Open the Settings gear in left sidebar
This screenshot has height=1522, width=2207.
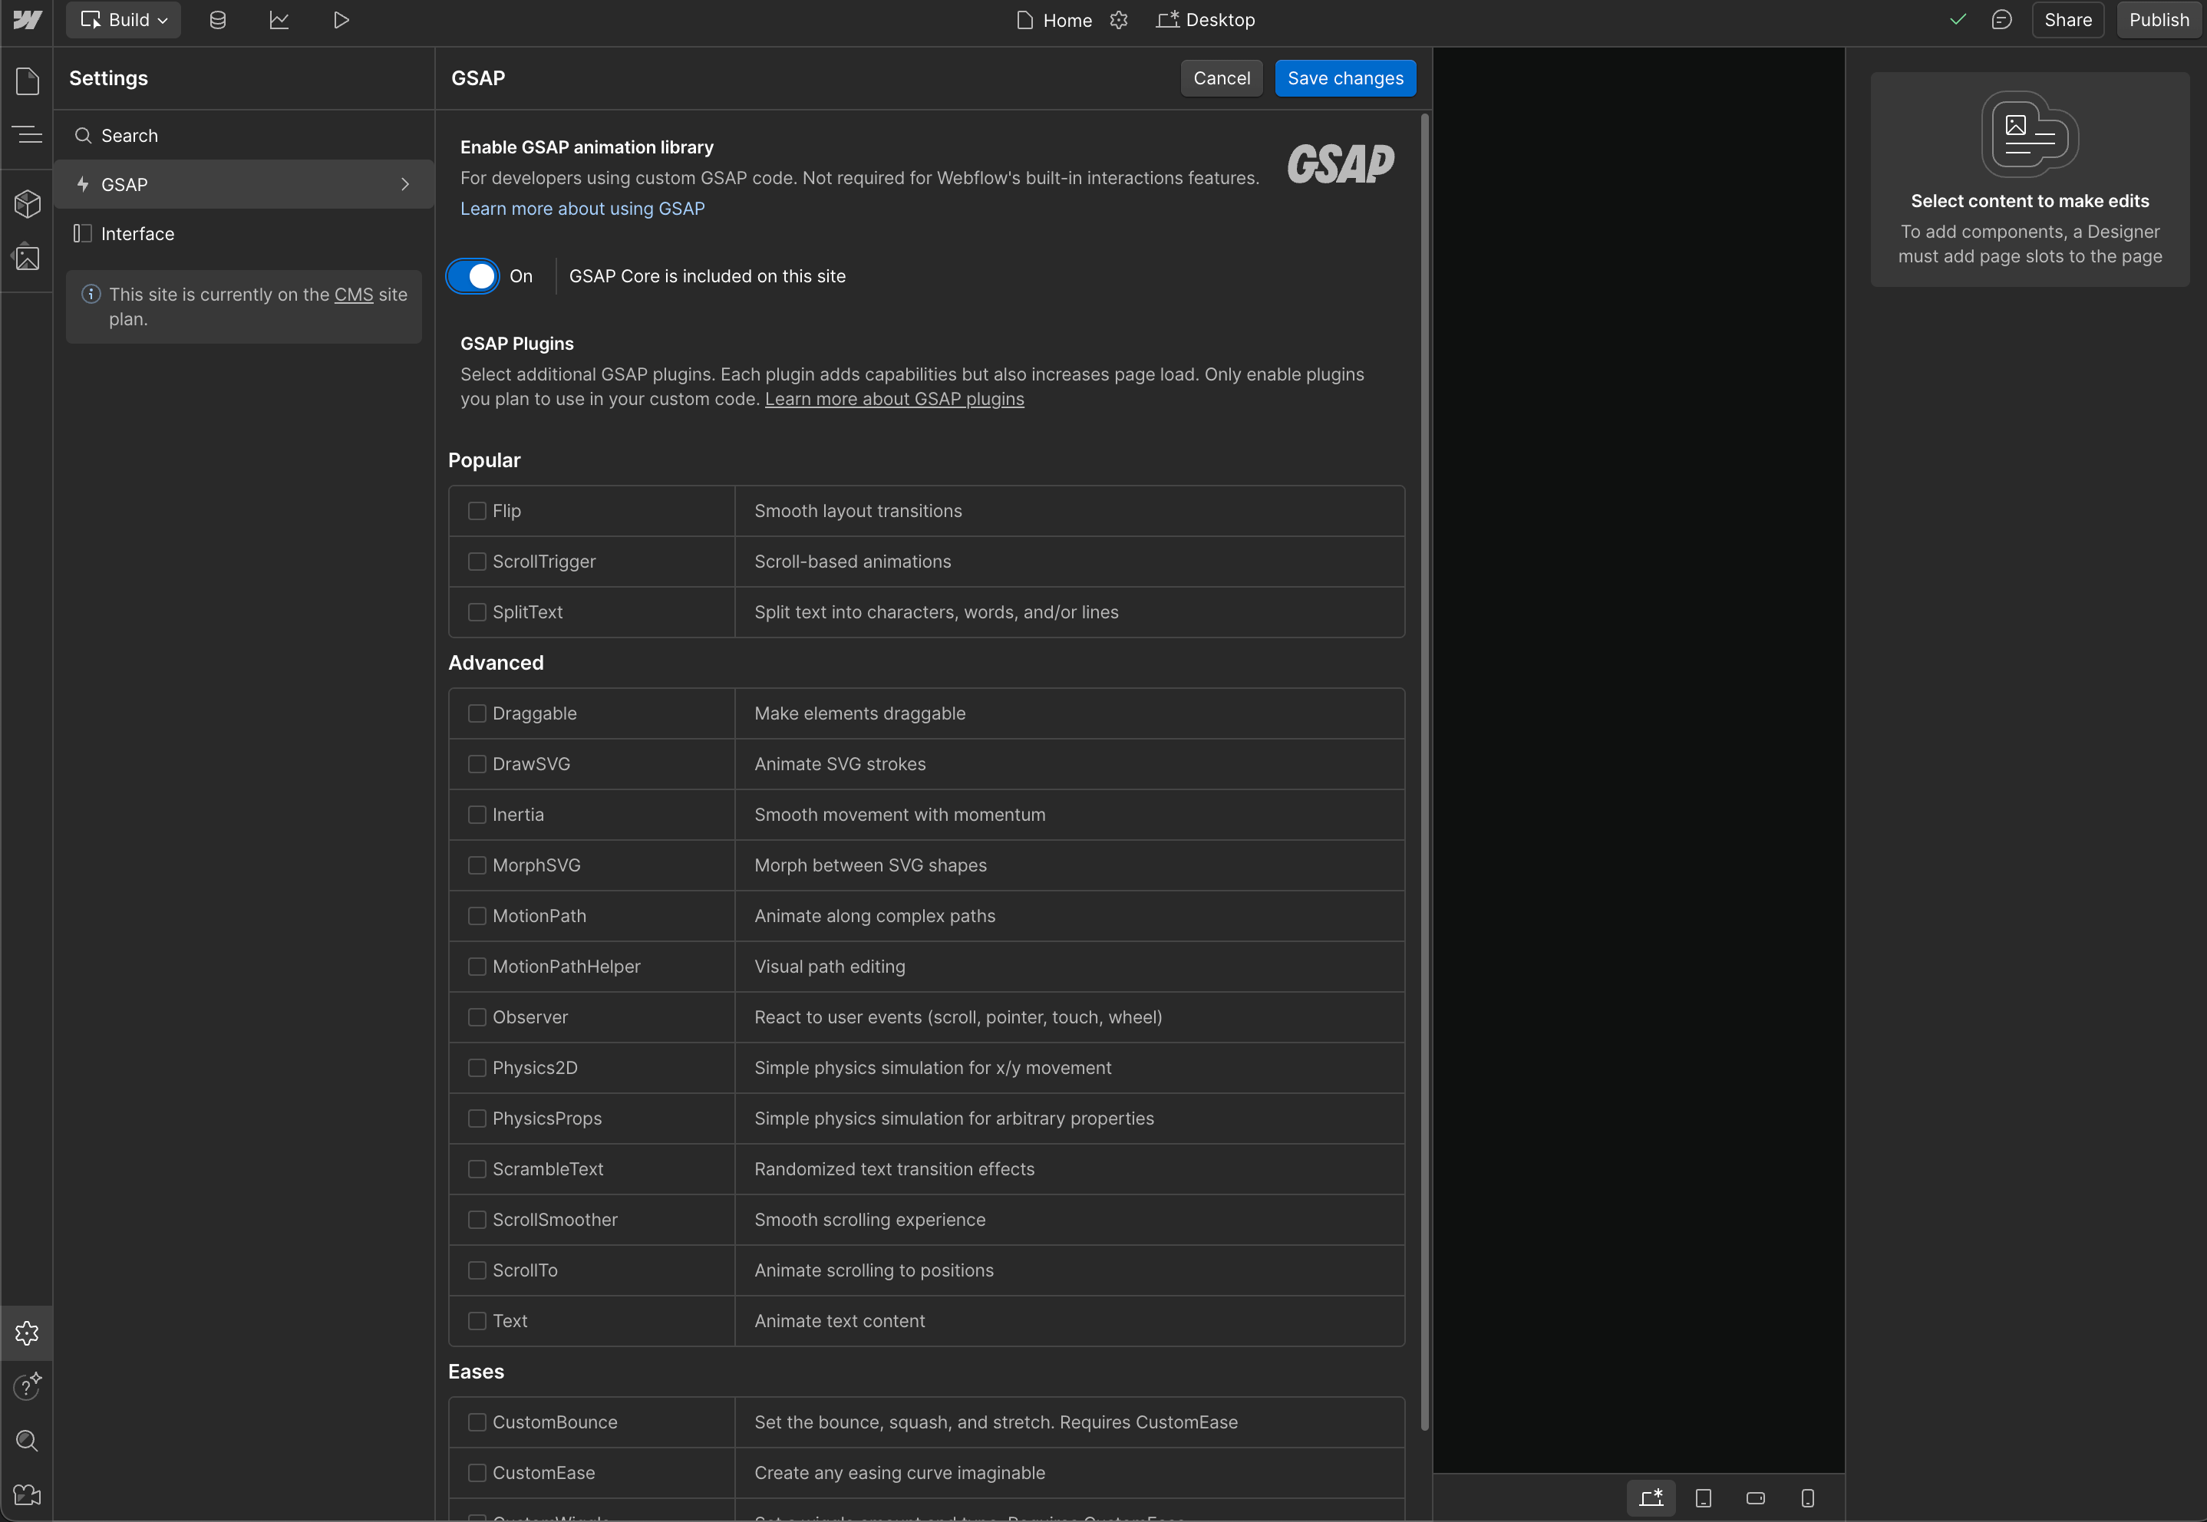pos(27,1333)
